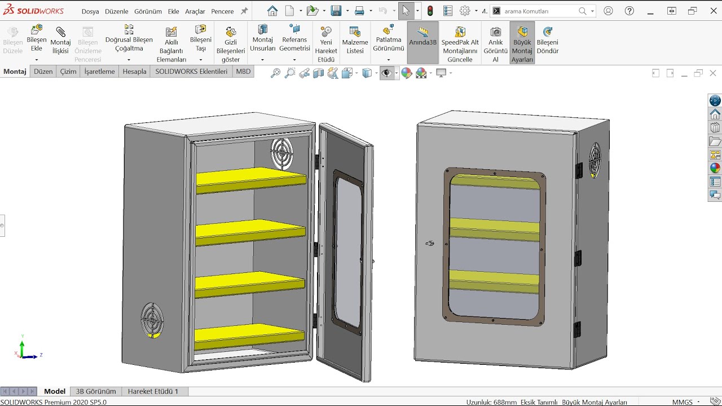Click Anlık Görüntü Al button
This screenshot has width=722, height=406.
(495, 43)
